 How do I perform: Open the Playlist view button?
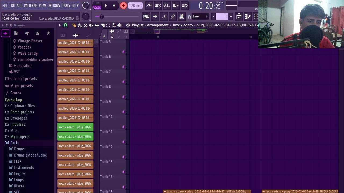click(239, 17)
